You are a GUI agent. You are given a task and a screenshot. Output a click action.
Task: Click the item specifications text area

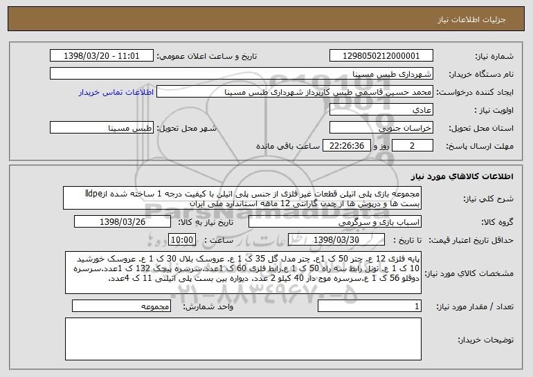pyautogui.click(x=243, y=273)
